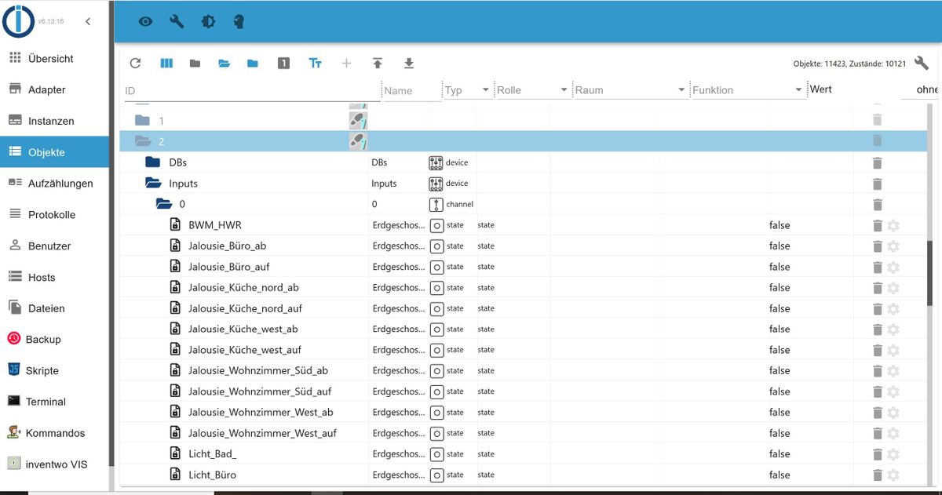The image size is (942, 495).
Task: Click the ioBroker logo
Action: point(18,20)
